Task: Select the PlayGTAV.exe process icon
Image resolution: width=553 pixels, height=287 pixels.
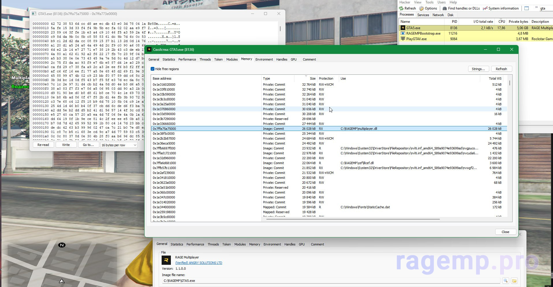Action: coord(403,39)
